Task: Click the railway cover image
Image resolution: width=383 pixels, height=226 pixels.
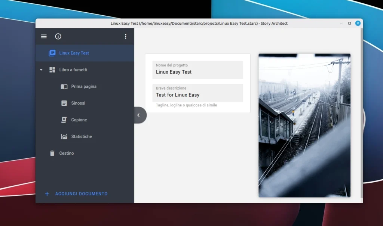Action: click(304, 125)
